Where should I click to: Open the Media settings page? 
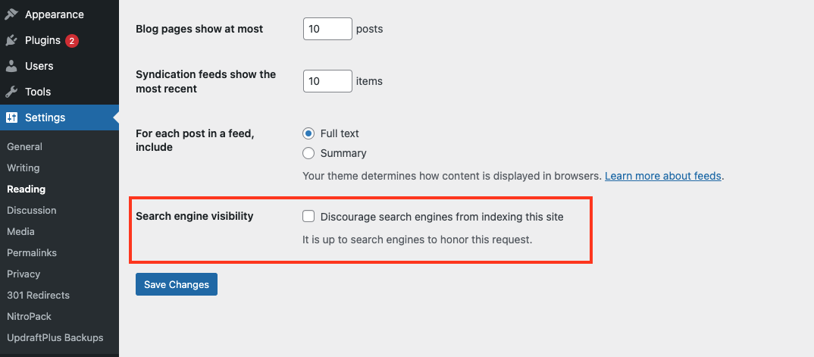point(20,231)
